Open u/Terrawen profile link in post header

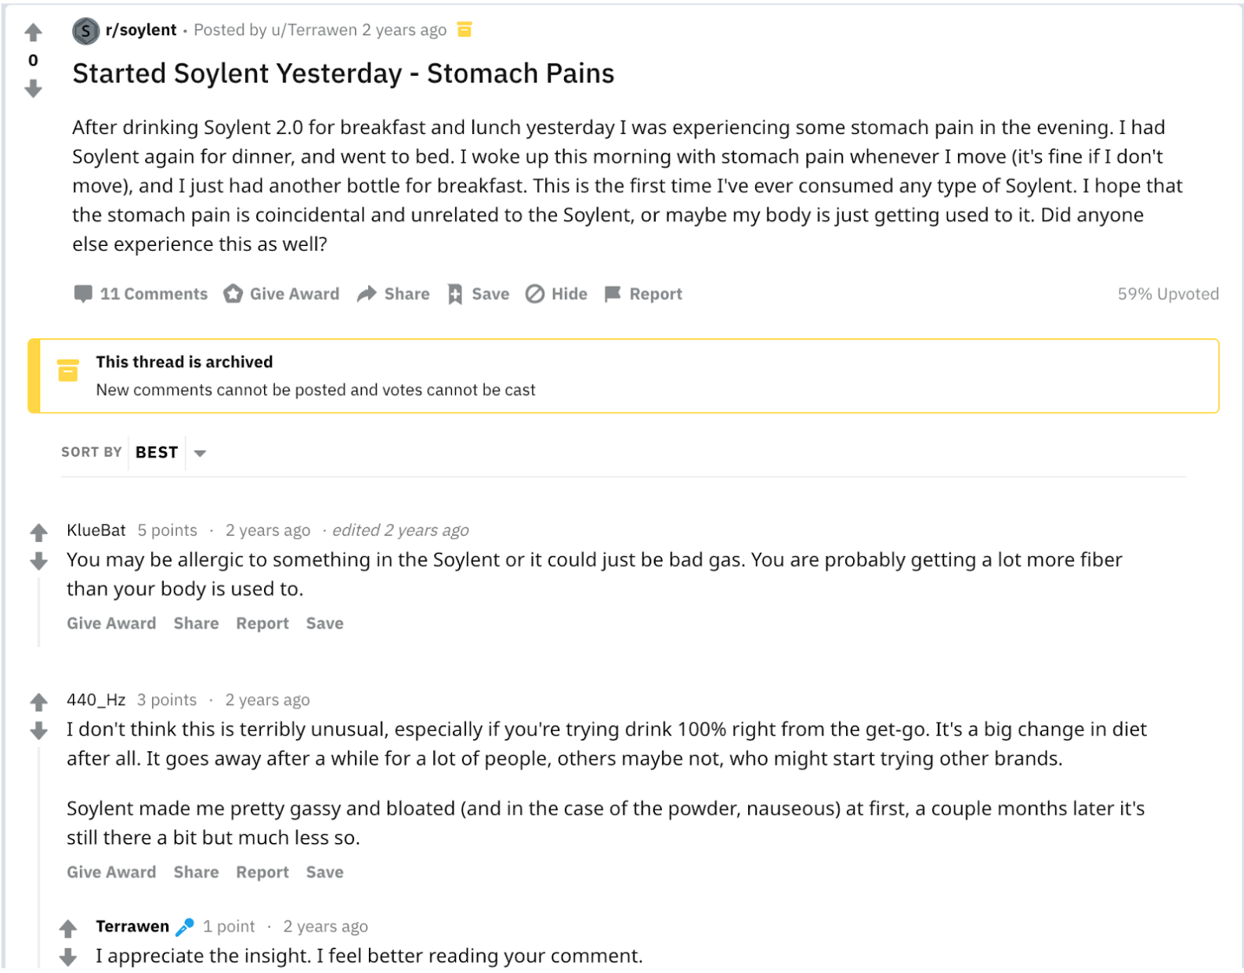tap(314, 30)
